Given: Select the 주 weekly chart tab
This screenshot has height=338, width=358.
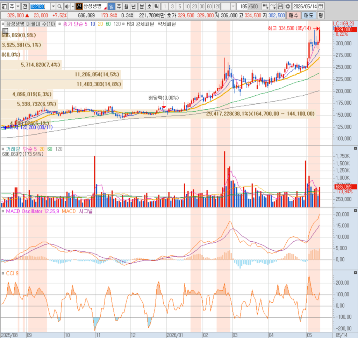Looking at the screenshot, I should (x=119, y=6).
